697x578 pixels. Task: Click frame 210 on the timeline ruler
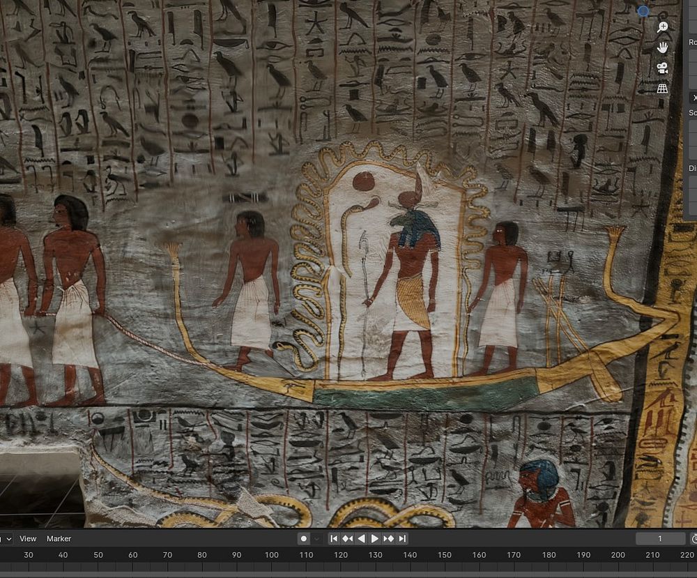tap(652, 555)
